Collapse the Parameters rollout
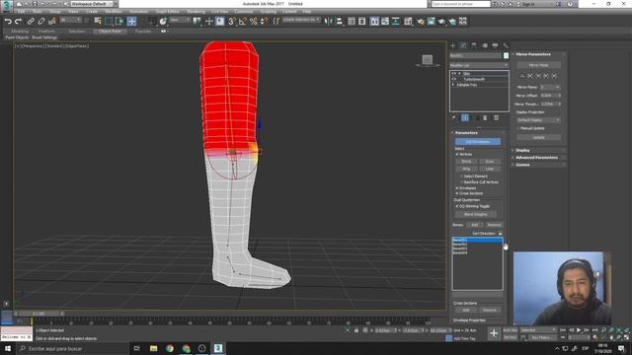632x355 pixels. click(466, 132)
